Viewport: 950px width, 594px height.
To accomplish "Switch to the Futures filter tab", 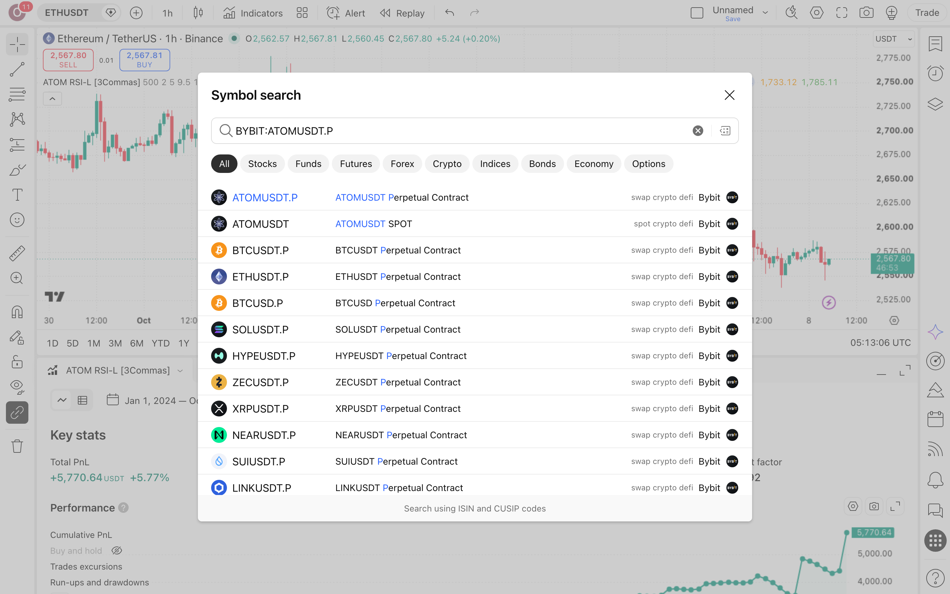I will [356, 164].
